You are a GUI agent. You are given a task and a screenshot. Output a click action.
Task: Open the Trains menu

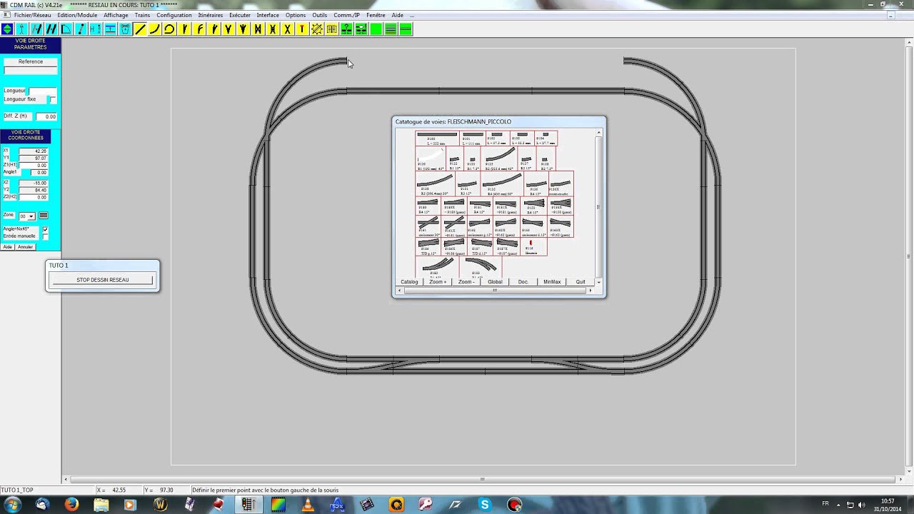pos(142,15)
